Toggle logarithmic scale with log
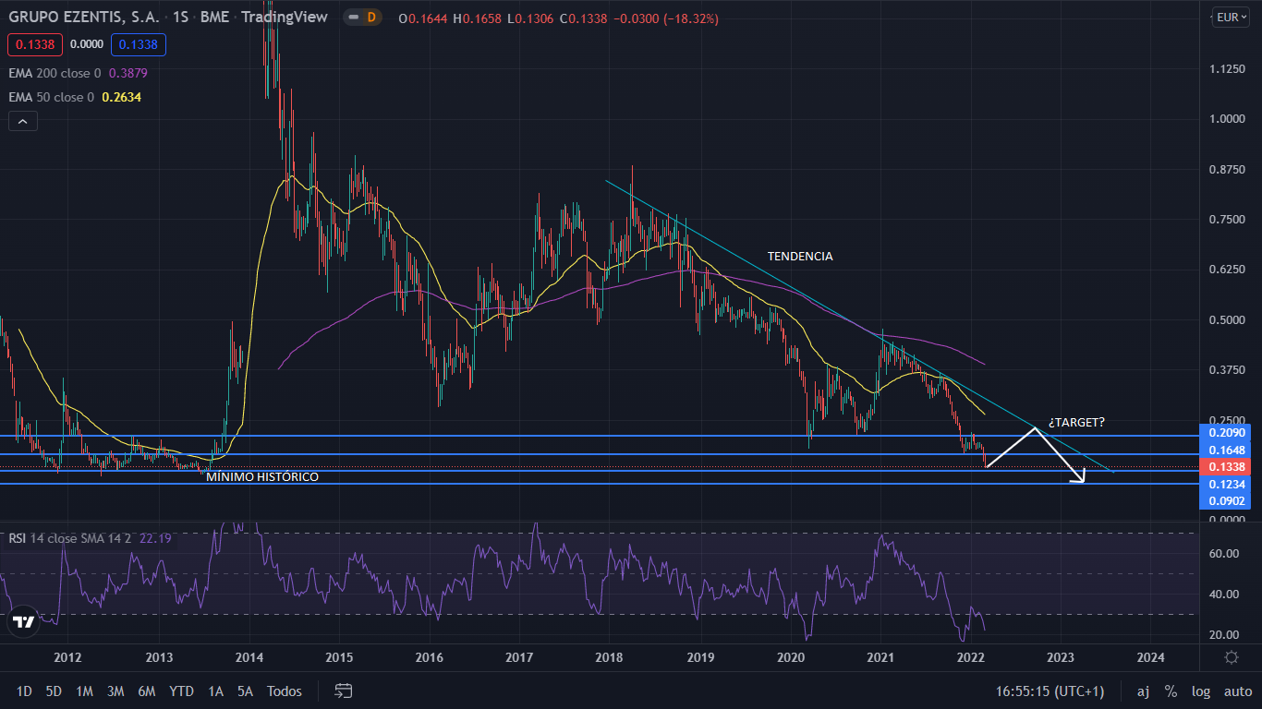This screenshot has height=709, width=1262. [1201, 691]
